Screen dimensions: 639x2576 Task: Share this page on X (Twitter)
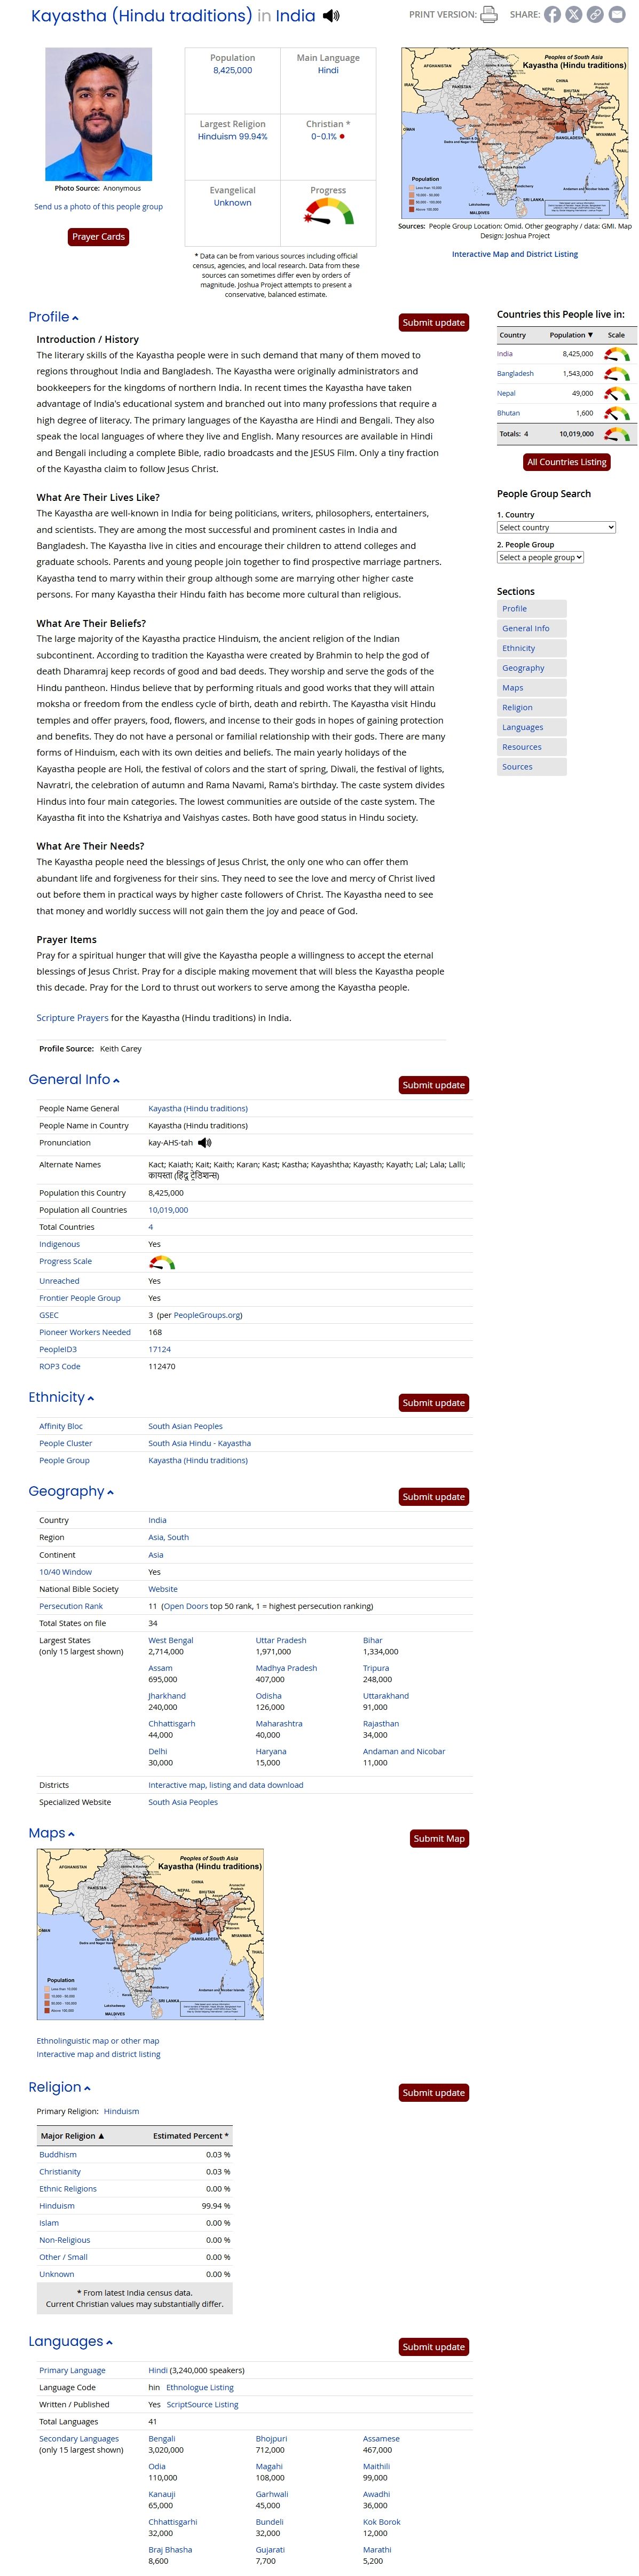point(573,15)
